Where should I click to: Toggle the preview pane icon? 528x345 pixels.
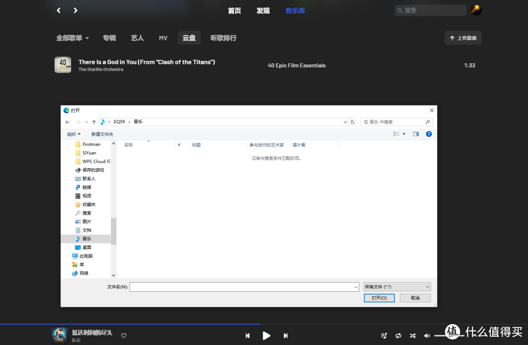click(416, 134)
